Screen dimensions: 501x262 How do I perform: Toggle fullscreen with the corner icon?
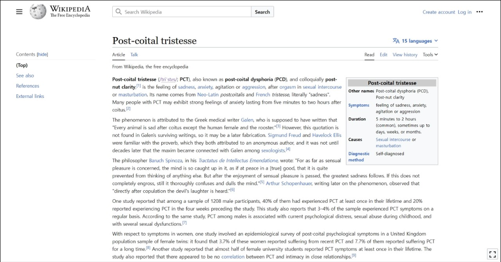tap(492, 254)
